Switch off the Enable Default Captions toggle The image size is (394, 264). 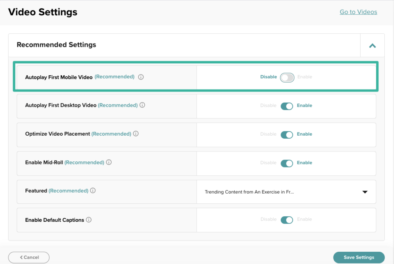[x=287, y=220]
